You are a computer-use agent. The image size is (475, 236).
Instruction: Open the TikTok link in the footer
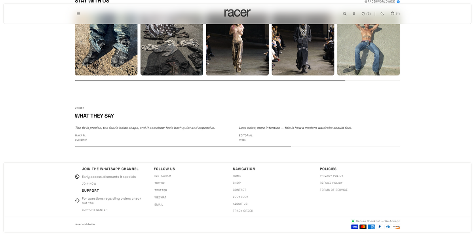coord(160,183)
